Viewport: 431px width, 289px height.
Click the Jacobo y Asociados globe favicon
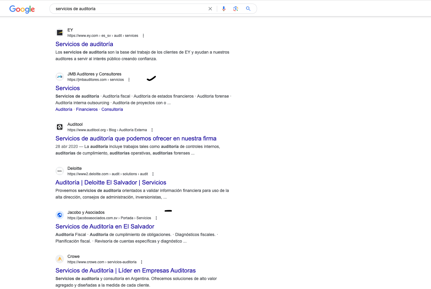[60, 215]
